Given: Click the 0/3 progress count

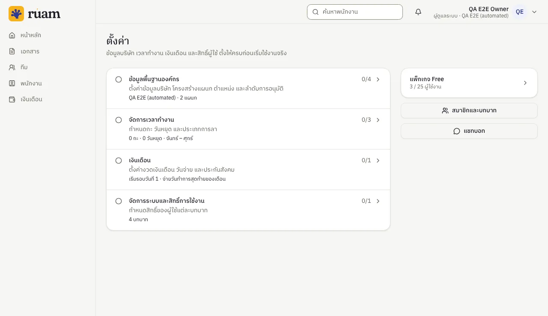Looking at the screenshot, I should 366,120.
